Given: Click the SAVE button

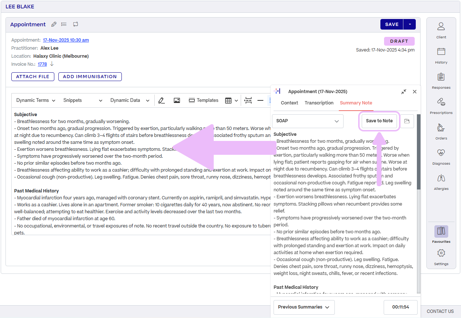Looking at the screenshot, I should (392, 24).
